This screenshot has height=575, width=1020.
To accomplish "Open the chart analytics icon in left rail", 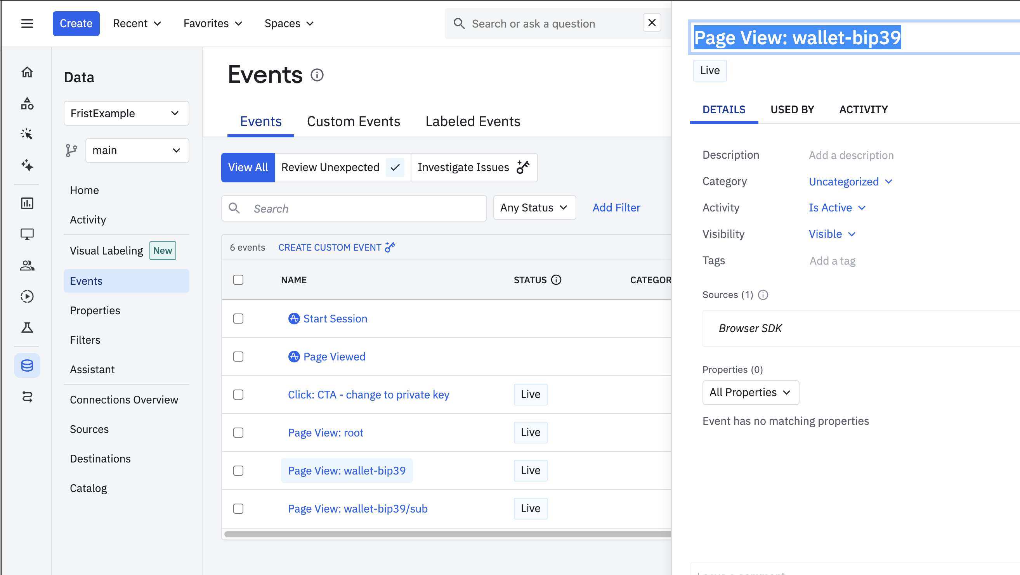I will tap(27, 203).
